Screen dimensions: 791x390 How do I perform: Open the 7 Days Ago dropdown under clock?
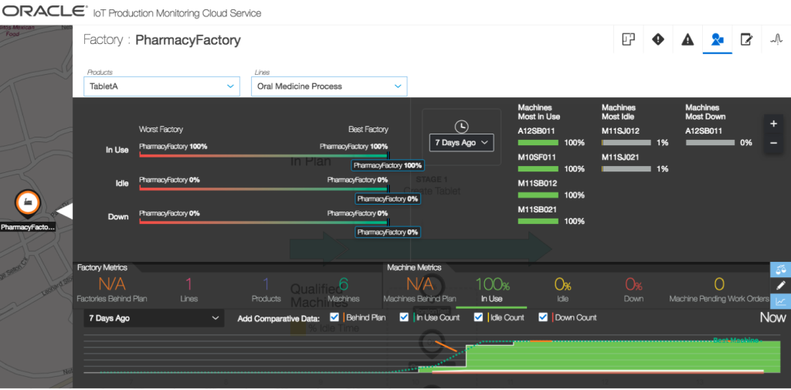coord(461,143)
